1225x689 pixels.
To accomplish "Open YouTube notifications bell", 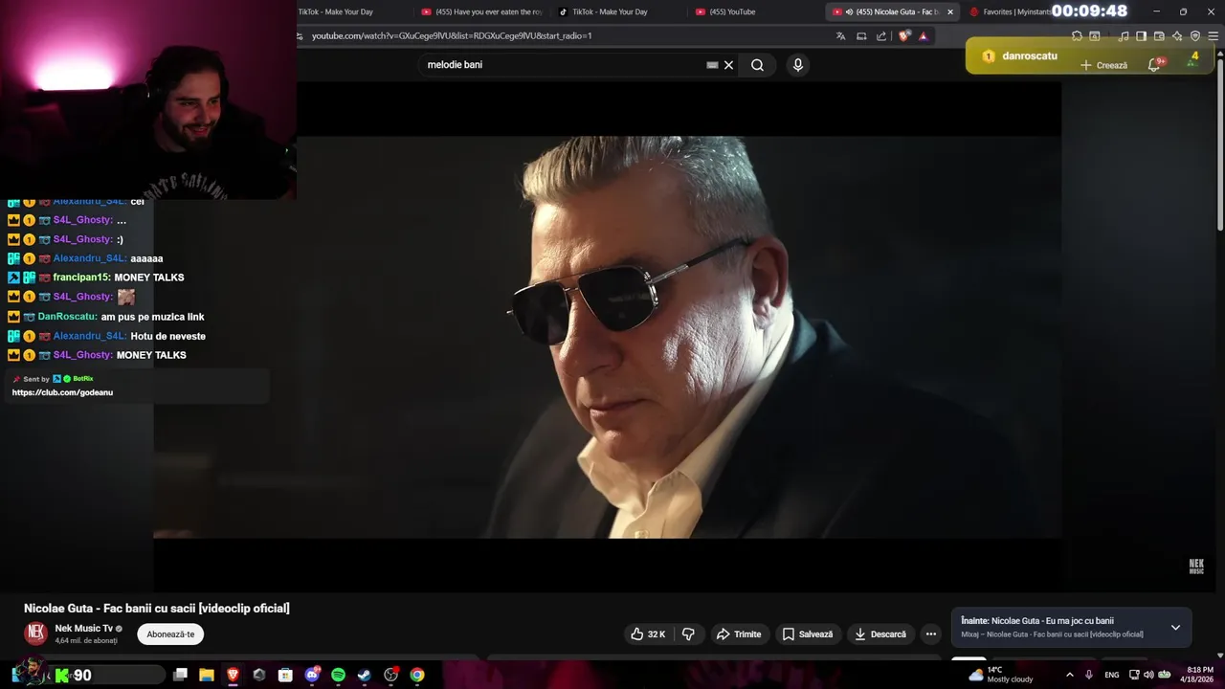I will (x=1155, y=64).
